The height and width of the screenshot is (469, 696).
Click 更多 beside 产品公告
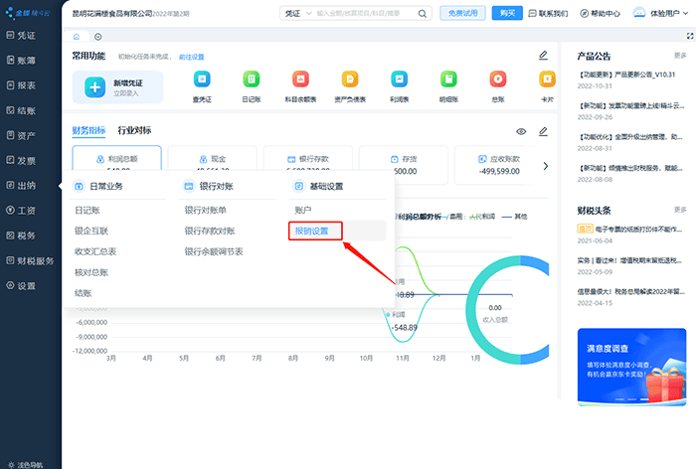(680, 56)
